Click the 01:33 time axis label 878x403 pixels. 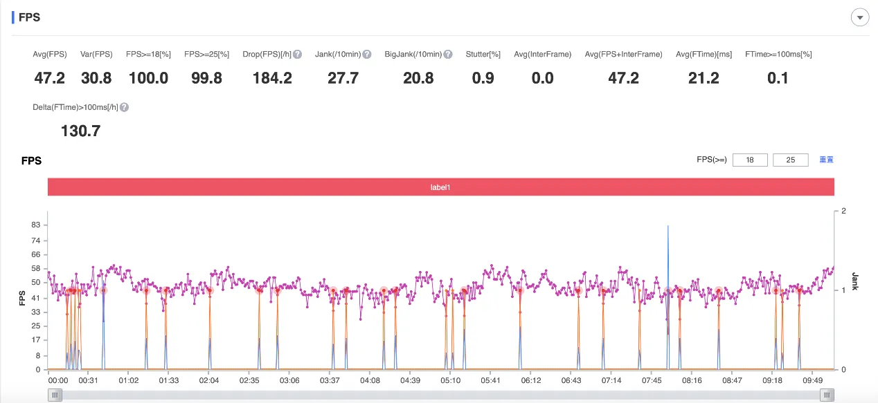(x=169, y=380)
